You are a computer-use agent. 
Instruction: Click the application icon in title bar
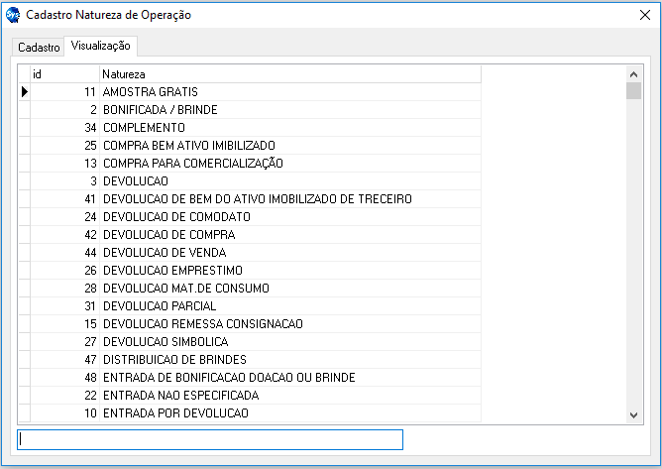coord(12,15)
